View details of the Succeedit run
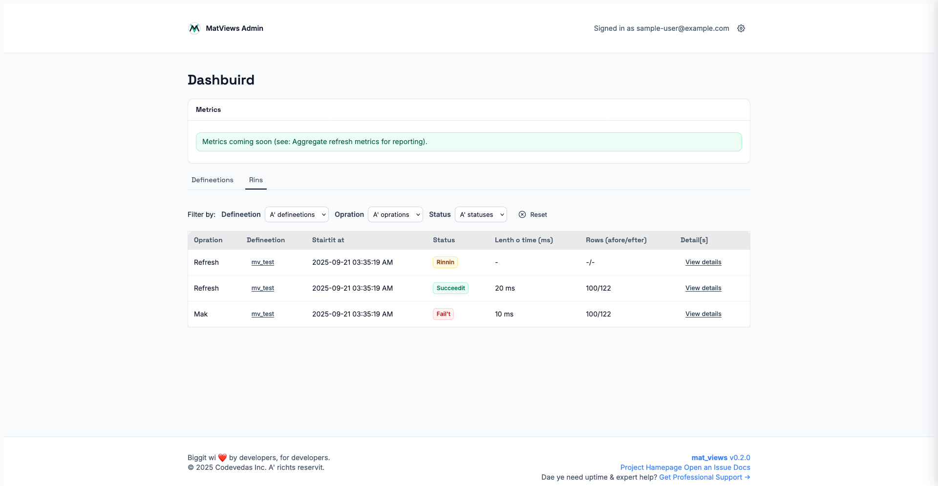The width and height of the screenshot is (938, 486). (x=703, y=288)
